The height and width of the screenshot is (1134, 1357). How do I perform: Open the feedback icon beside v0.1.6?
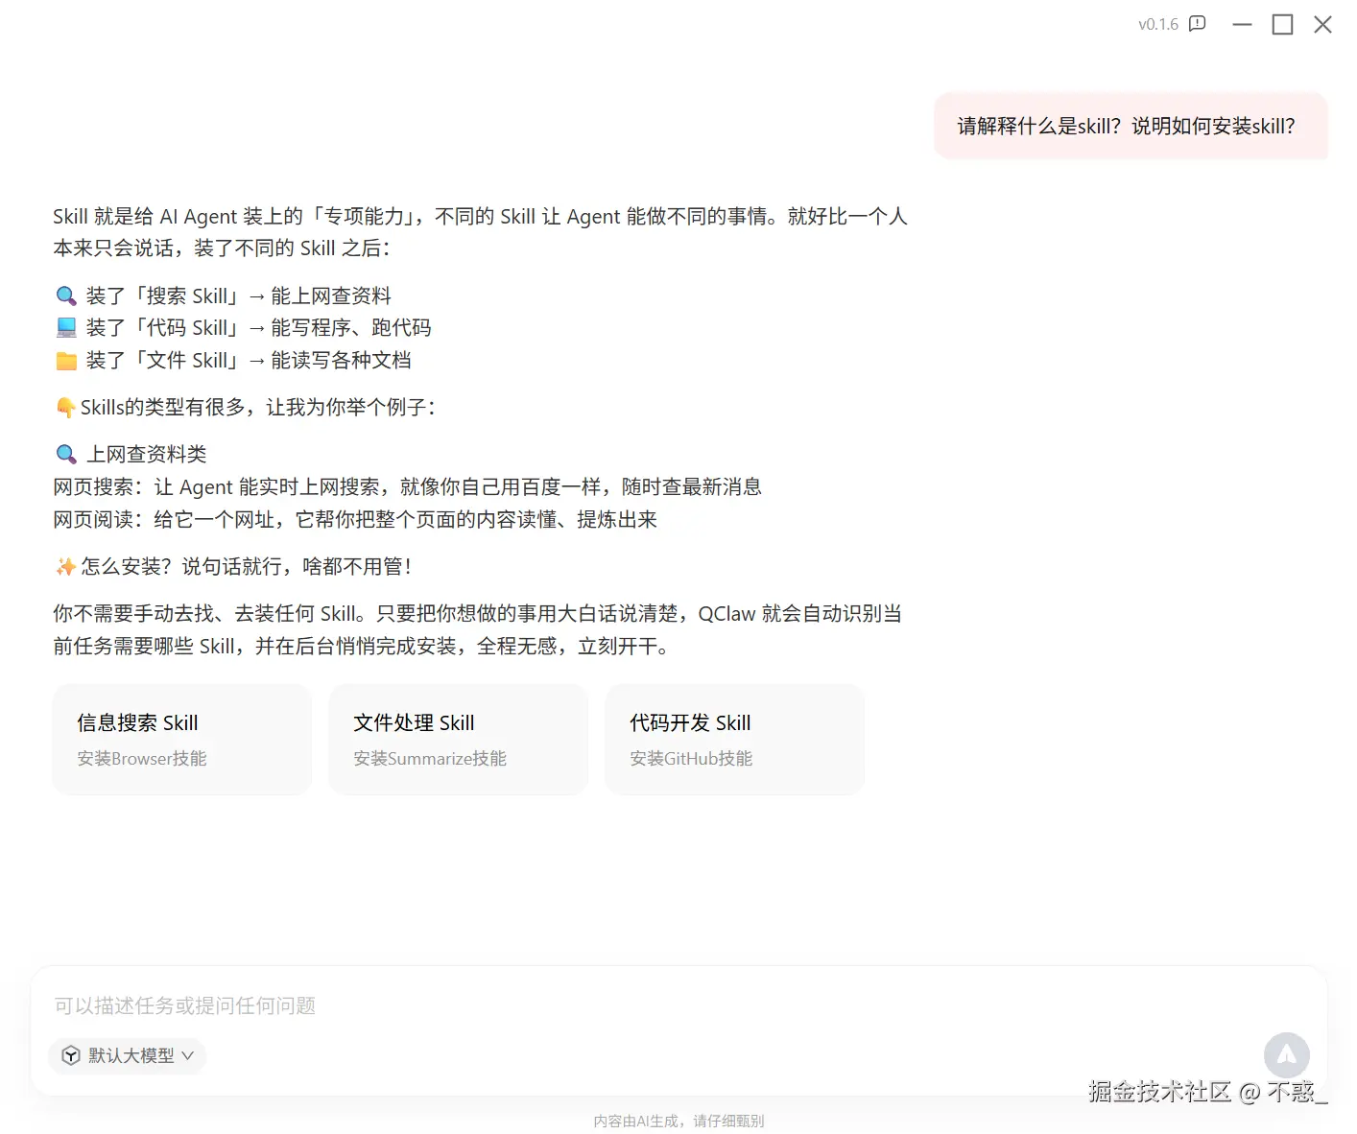point(1197,24)
